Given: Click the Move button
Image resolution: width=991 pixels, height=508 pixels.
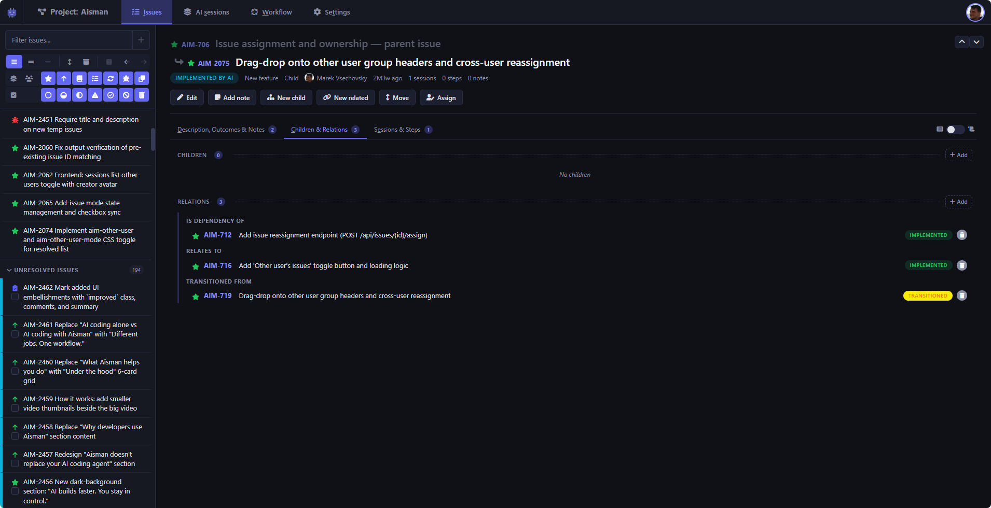Looking at the screenshot, I should point(397,97).
